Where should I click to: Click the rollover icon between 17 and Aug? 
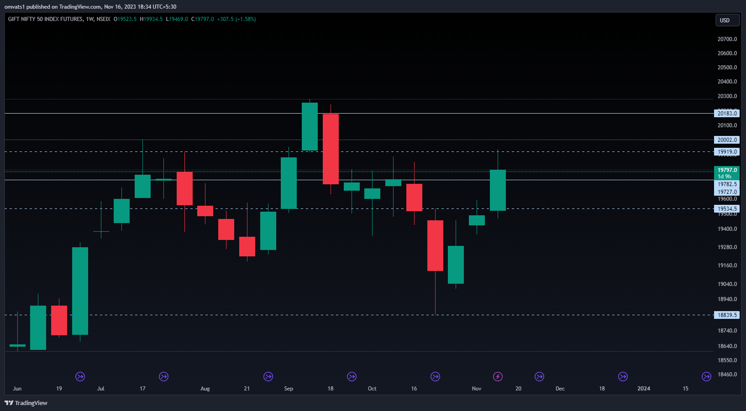coord(163,376)
